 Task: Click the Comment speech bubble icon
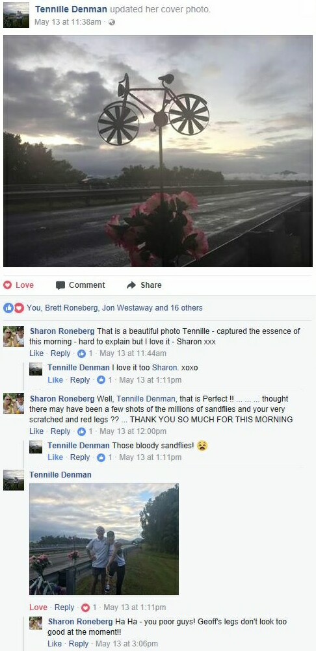60,285
